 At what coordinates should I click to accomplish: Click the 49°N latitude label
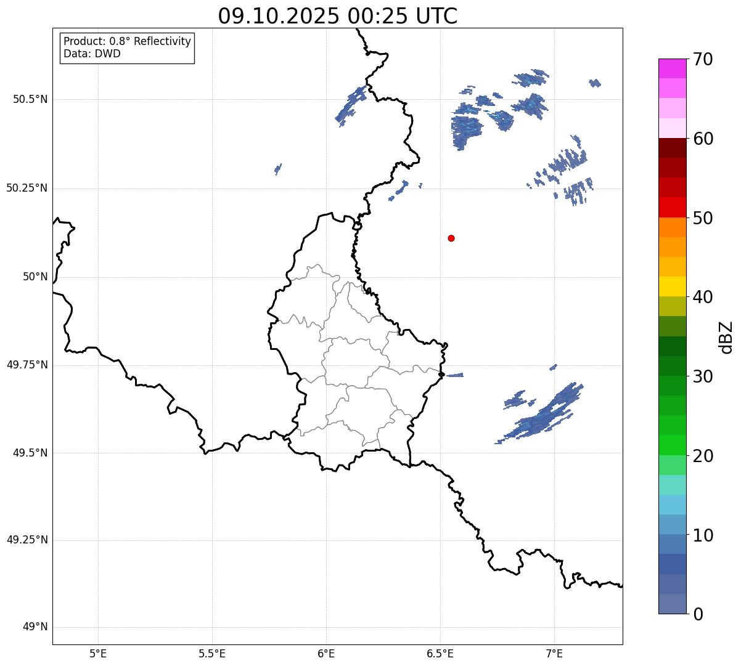[35, 627]
